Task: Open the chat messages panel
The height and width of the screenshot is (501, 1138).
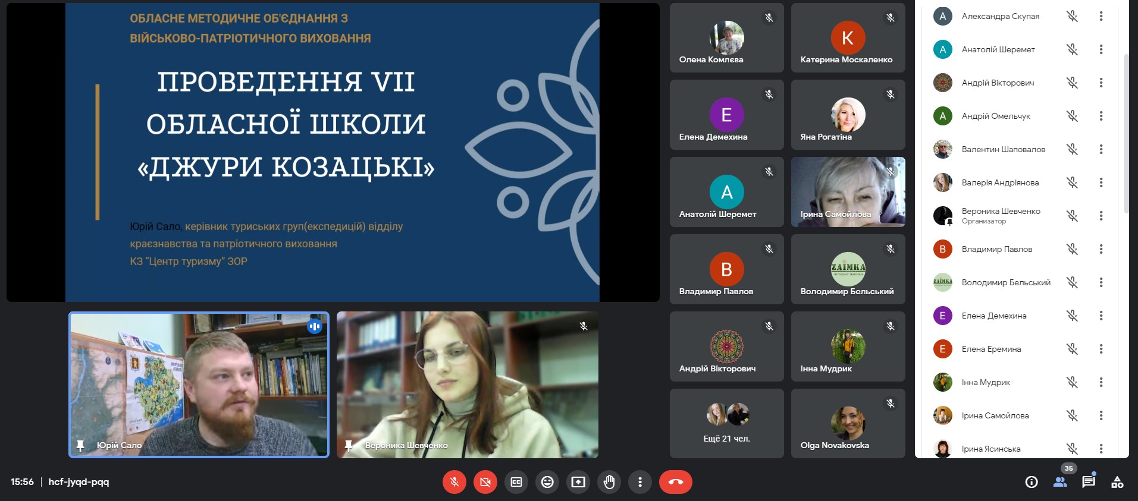Action: (1089, 482)
